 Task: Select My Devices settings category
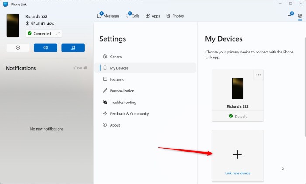pos(146,68)
